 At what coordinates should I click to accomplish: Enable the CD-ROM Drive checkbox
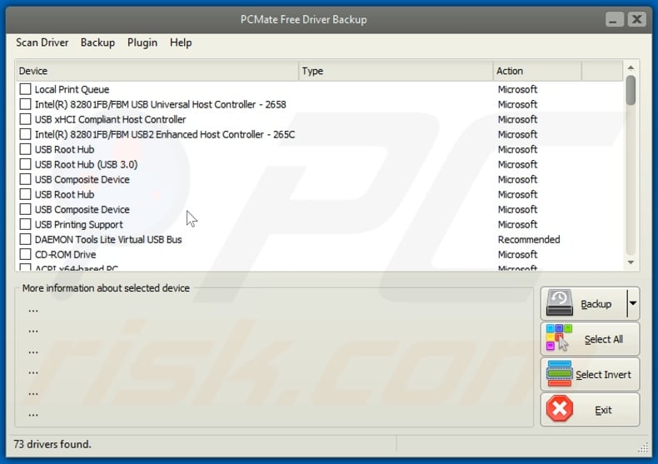point(26,254)
